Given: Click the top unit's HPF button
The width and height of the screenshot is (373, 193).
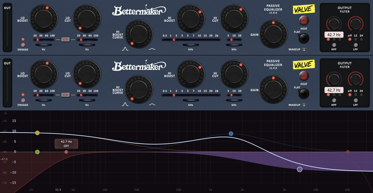Looking at the screenshot, I should click(334, 45).
